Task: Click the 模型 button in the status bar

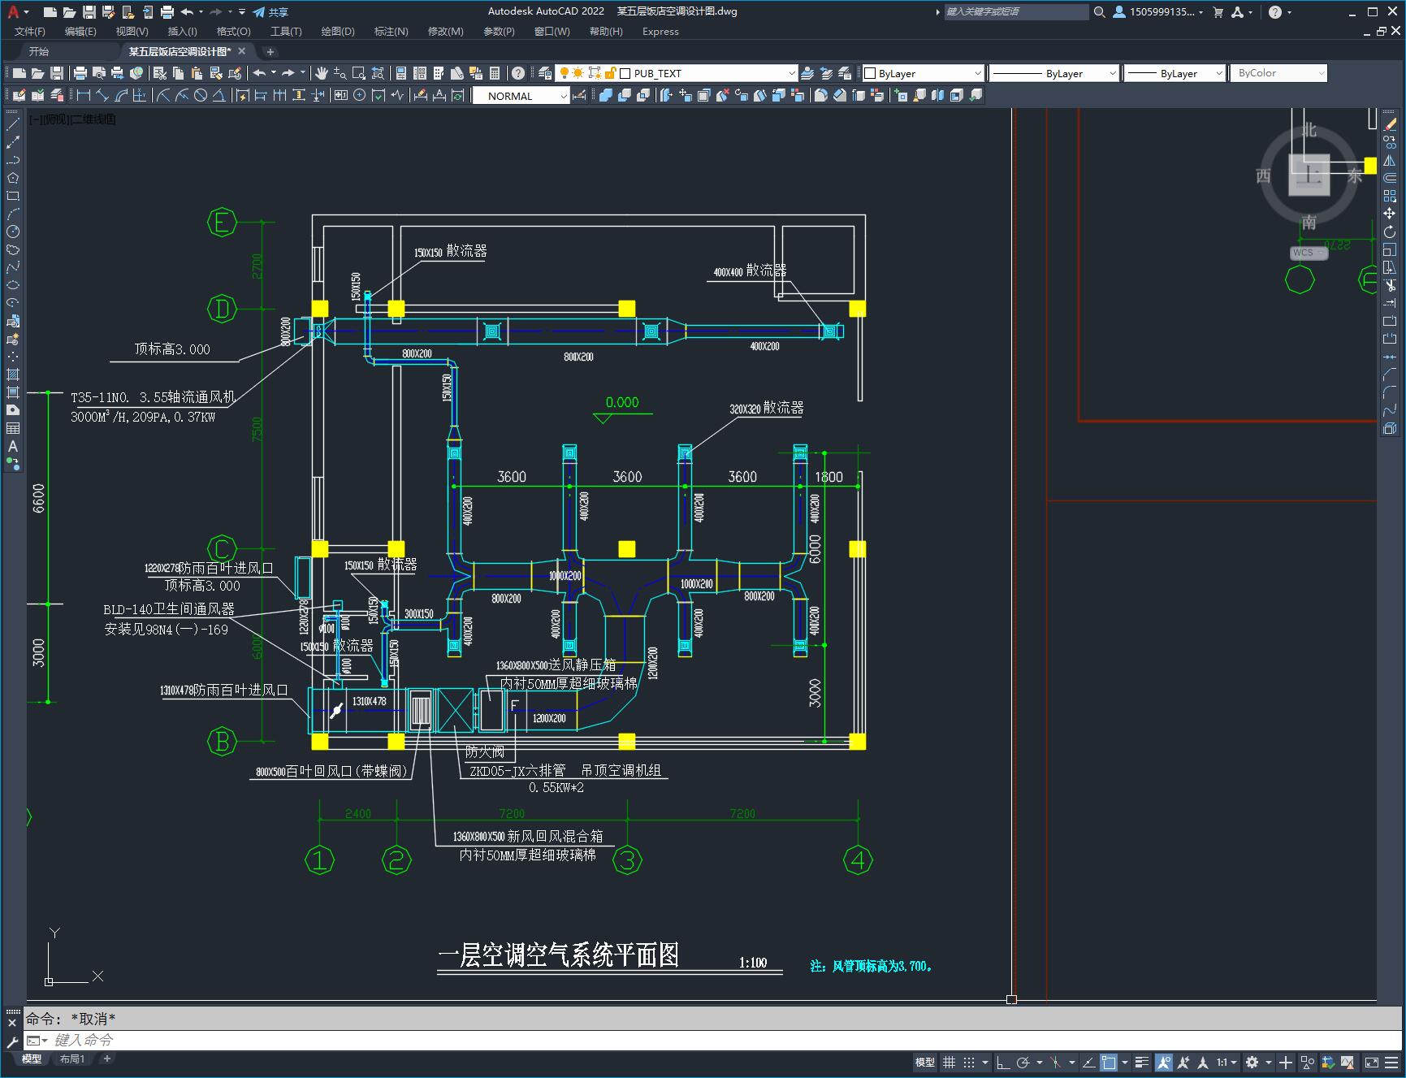Action: pos(925,1062)
